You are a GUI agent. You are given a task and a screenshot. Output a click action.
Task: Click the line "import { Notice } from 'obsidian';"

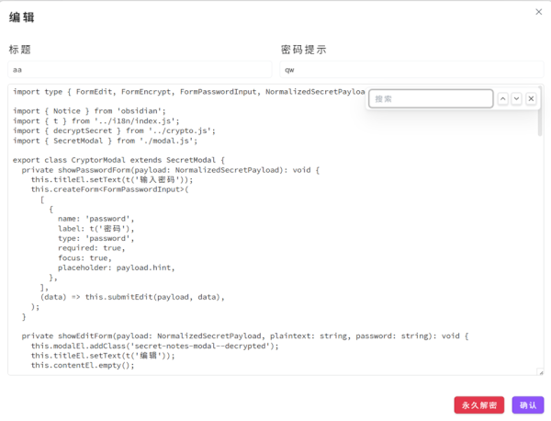pyautogui.click(x=89, y=111)
